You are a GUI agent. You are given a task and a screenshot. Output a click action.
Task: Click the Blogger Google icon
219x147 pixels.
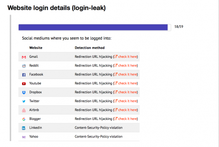tap(24, 119)
